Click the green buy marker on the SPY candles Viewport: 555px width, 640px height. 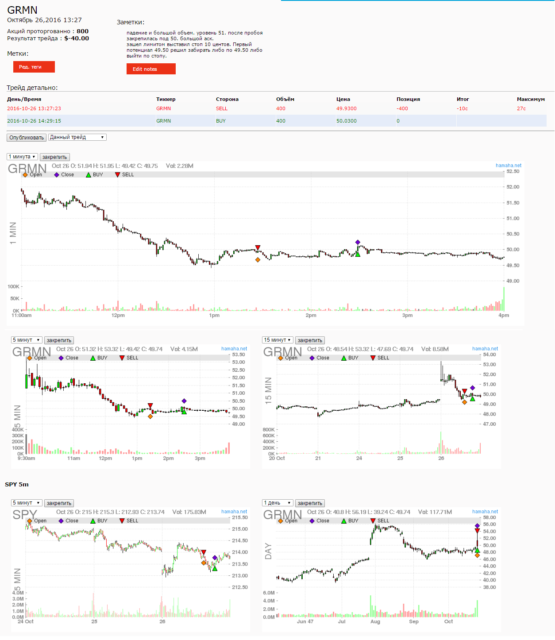click(x=215, y=568)
